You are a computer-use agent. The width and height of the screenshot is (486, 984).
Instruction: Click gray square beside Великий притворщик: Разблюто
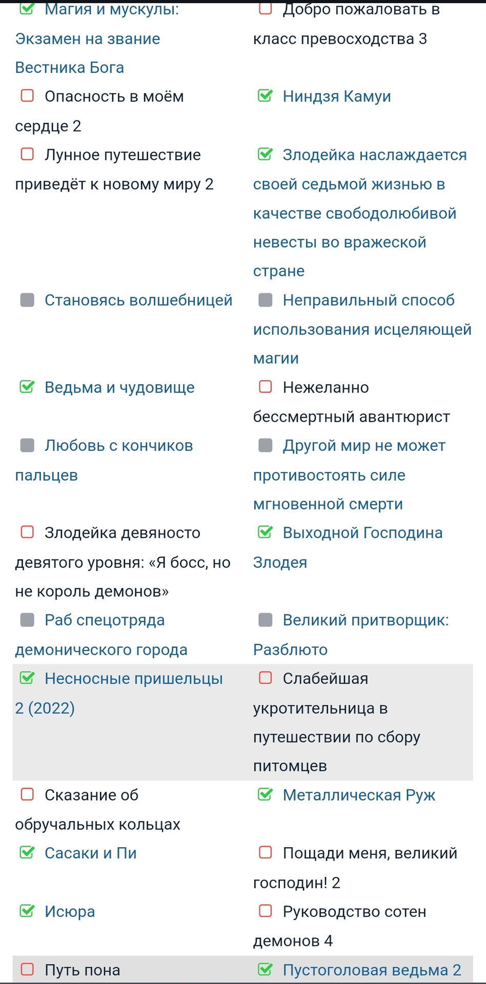tap(265, 620)
